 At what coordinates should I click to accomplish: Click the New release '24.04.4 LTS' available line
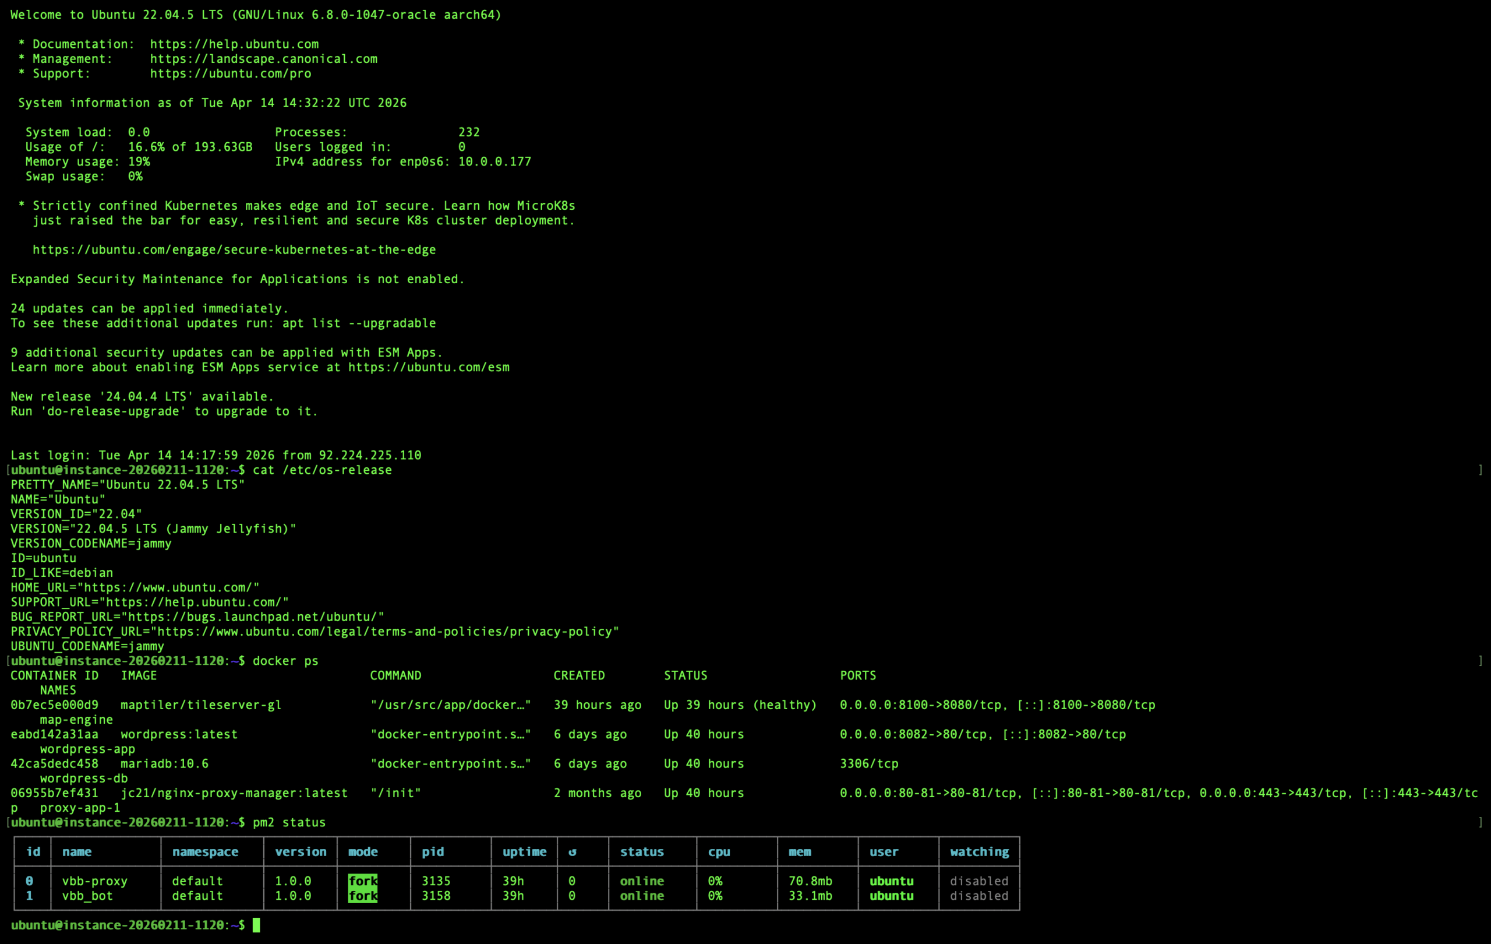click(142, 396)
